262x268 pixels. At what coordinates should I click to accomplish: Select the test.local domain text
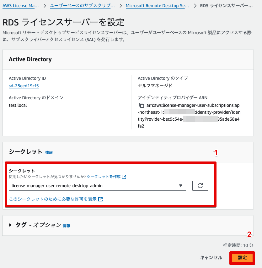[x=18, y=105]
